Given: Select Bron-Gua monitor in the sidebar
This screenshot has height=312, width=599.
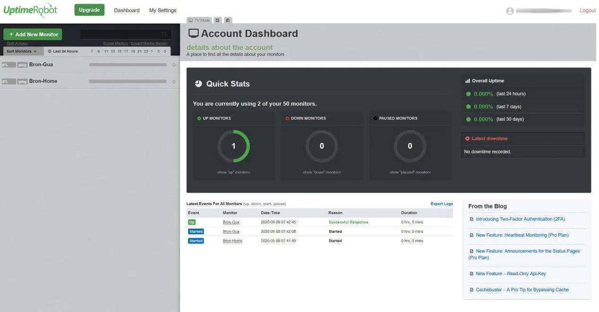Looking at the screenshot, I should click(x=41, y=65).
